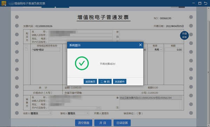Screen dimensions: 210x127
Task: Expand the 税率 免税 dropdown
Action: (155, 50)
